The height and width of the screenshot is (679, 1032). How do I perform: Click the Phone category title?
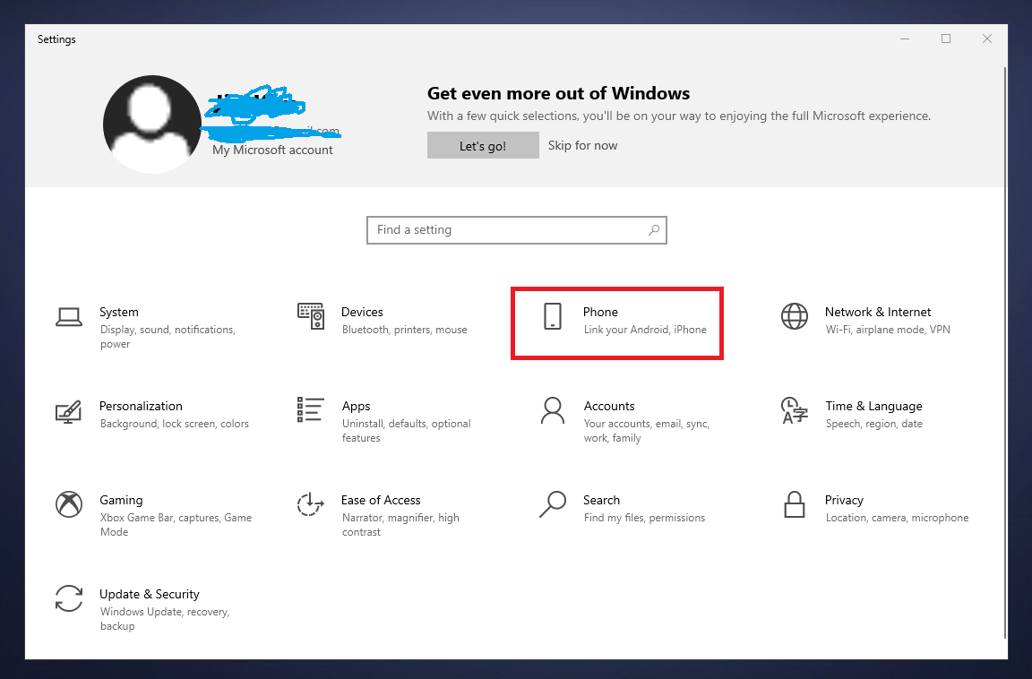(600, 312)
